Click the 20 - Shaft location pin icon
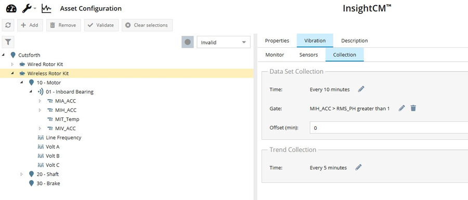Viewport: 468px width, 200px height. (31, 175)
